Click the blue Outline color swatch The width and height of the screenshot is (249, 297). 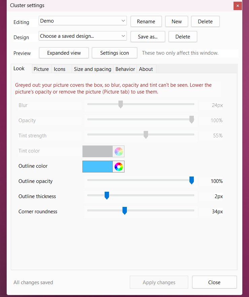pyautogui.click(x=98, y=167)
